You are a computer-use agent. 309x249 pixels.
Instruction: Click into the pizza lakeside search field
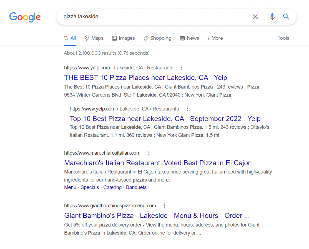tap(153, 17)
